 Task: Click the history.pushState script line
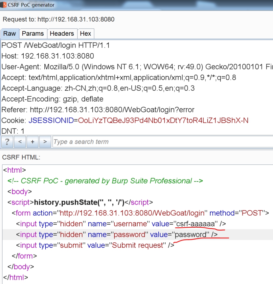80,202
